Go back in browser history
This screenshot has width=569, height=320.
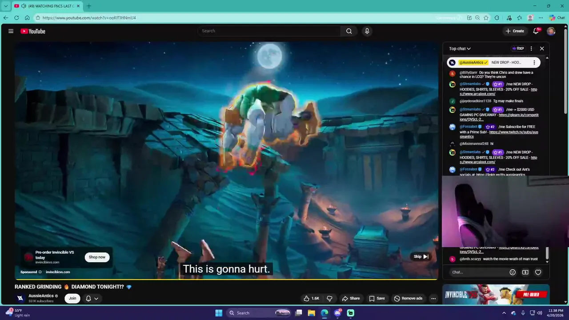tap(6, 18)
